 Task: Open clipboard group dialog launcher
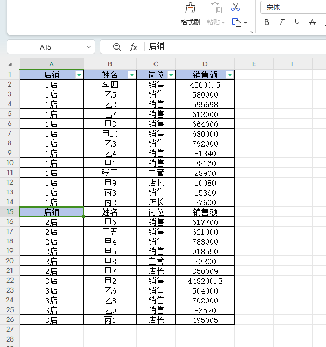[251, 32]
